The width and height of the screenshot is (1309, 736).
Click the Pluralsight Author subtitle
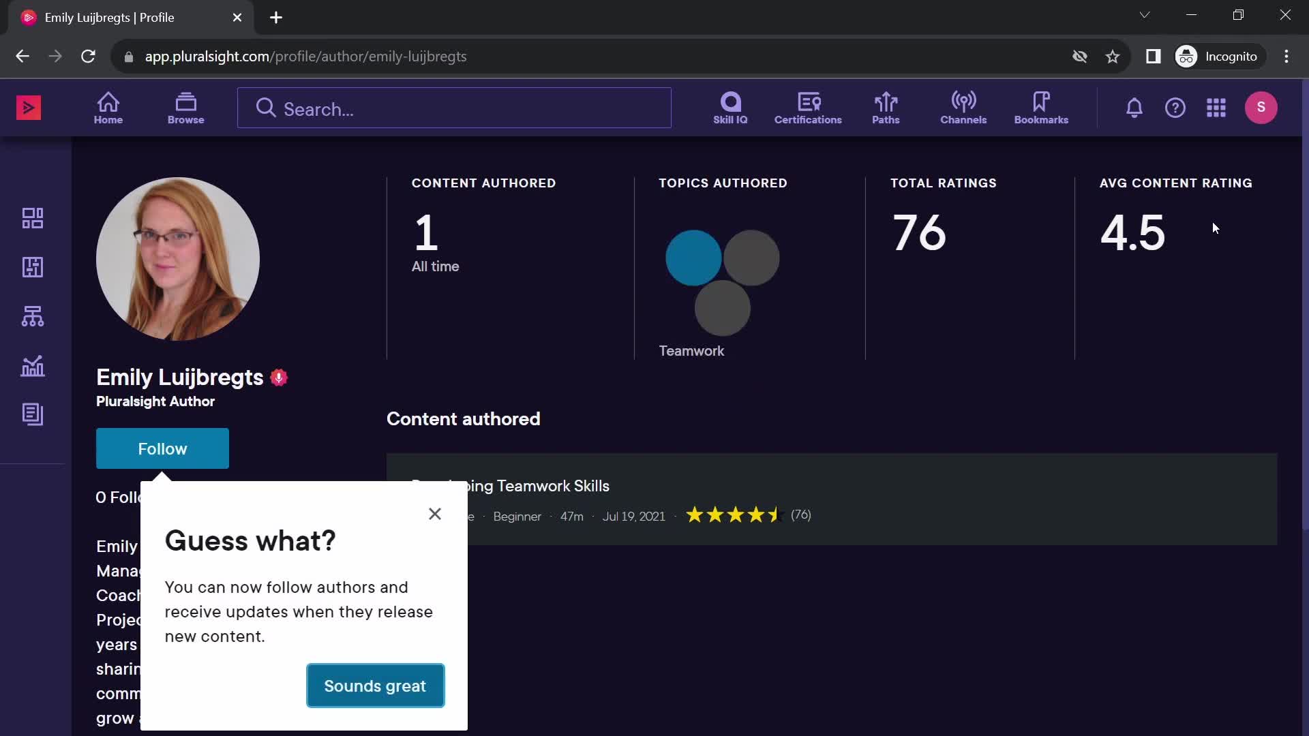pos(155,401)
